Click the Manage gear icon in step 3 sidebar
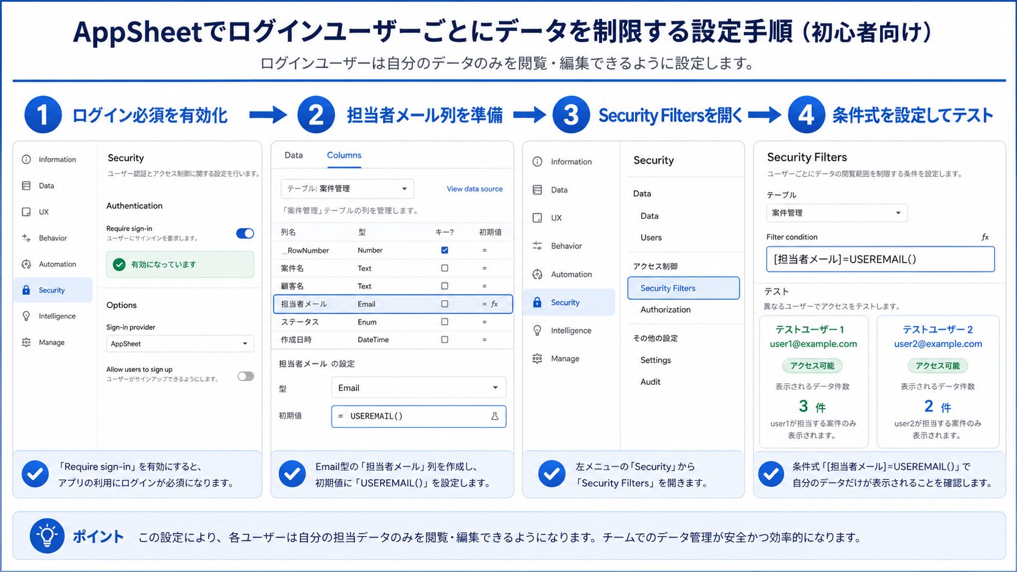Screen dimensions: 1017x572 [x=537, y=359]
